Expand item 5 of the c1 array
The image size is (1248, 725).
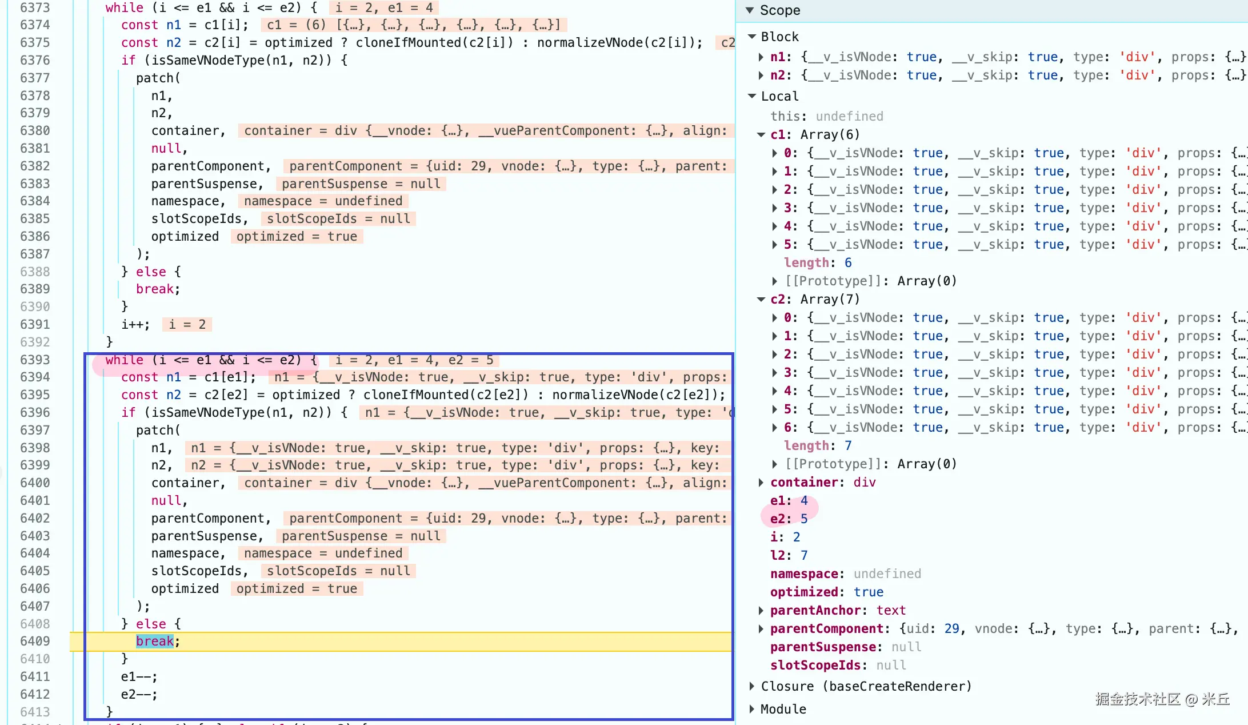click(x=774, y=245)
